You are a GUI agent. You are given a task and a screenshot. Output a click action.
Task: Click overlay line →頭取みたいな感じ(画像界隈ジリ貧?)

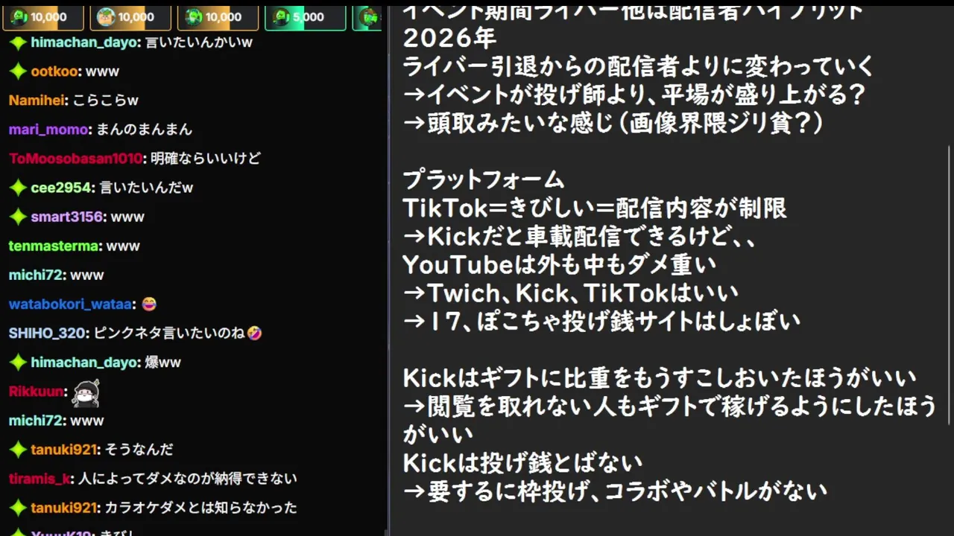pos(613,123)
